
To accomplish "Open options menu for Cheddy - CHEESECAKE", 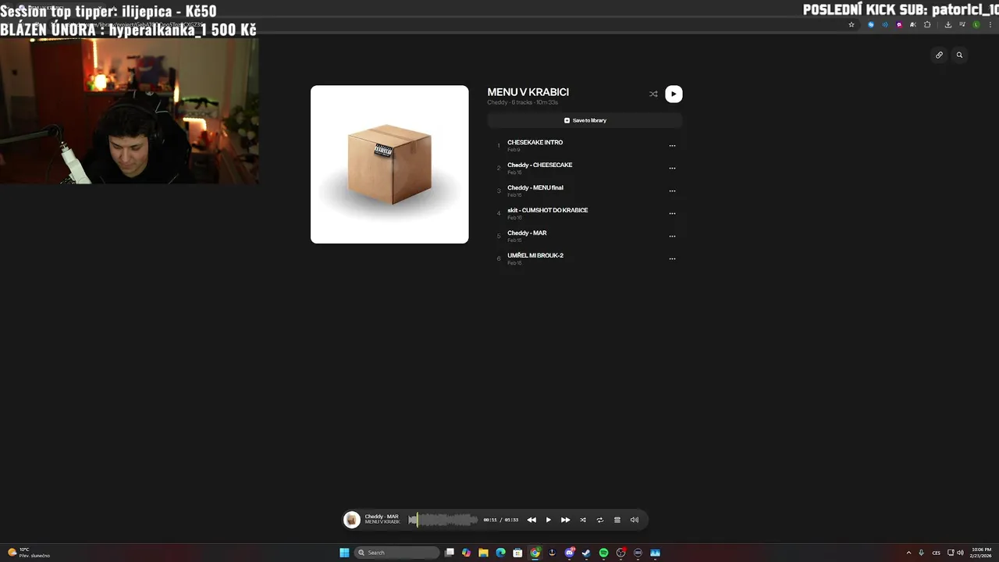I will pyautogui.click(x=672, y=169).
